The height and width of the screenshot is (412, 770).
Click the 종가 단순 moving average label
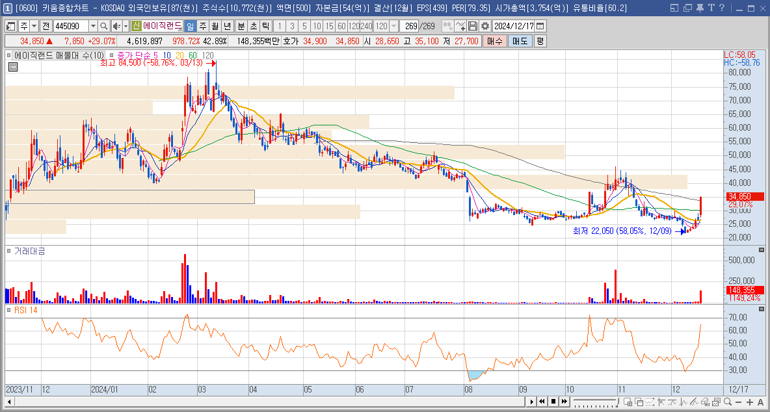tap(135, 55)
